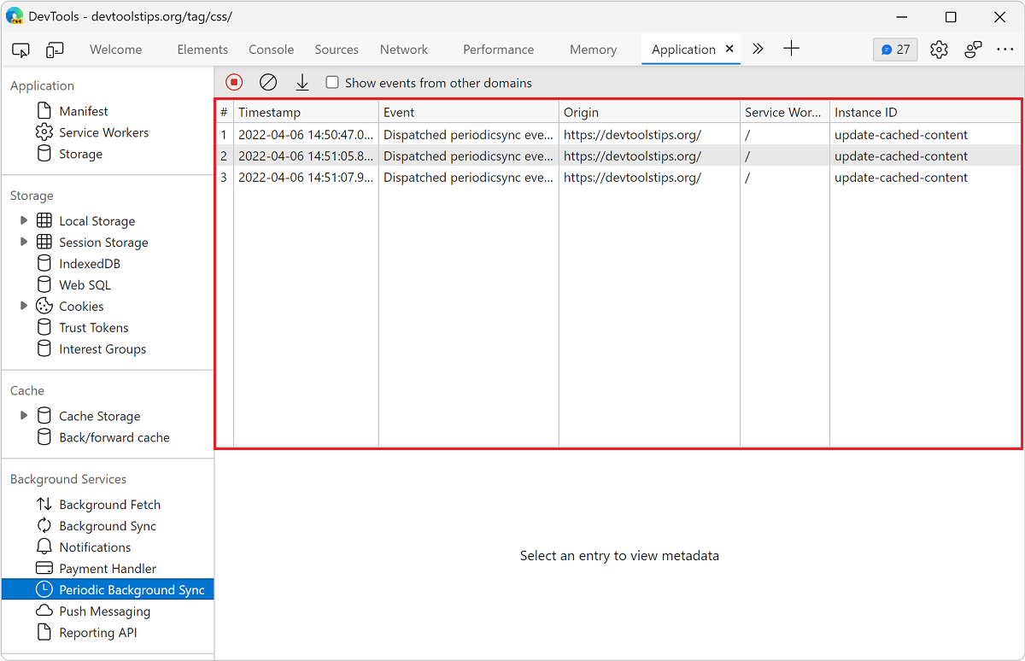This screenshot has width=1025, height=661.
Task: Switch to the Network tab
Action: click(403, 50)
